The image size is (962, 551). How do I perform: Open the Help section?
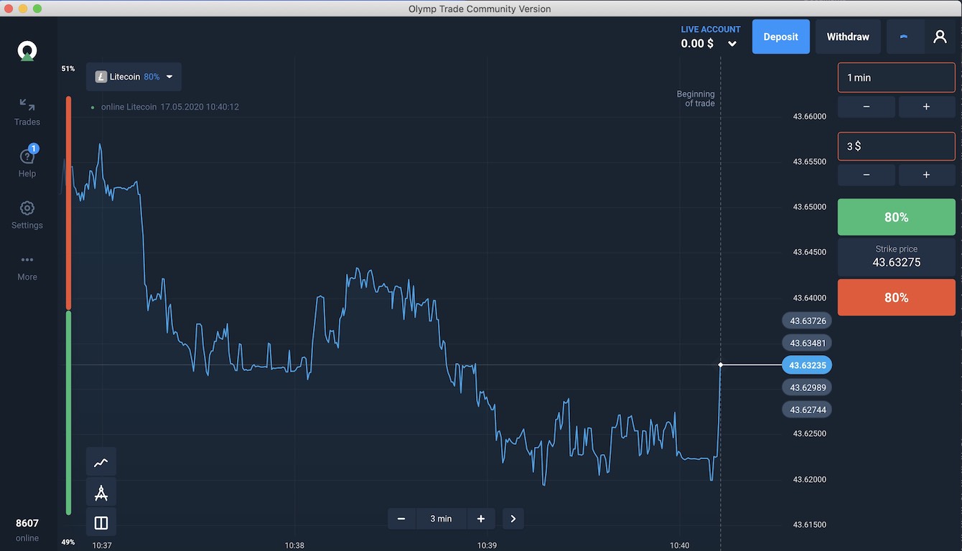27,163
